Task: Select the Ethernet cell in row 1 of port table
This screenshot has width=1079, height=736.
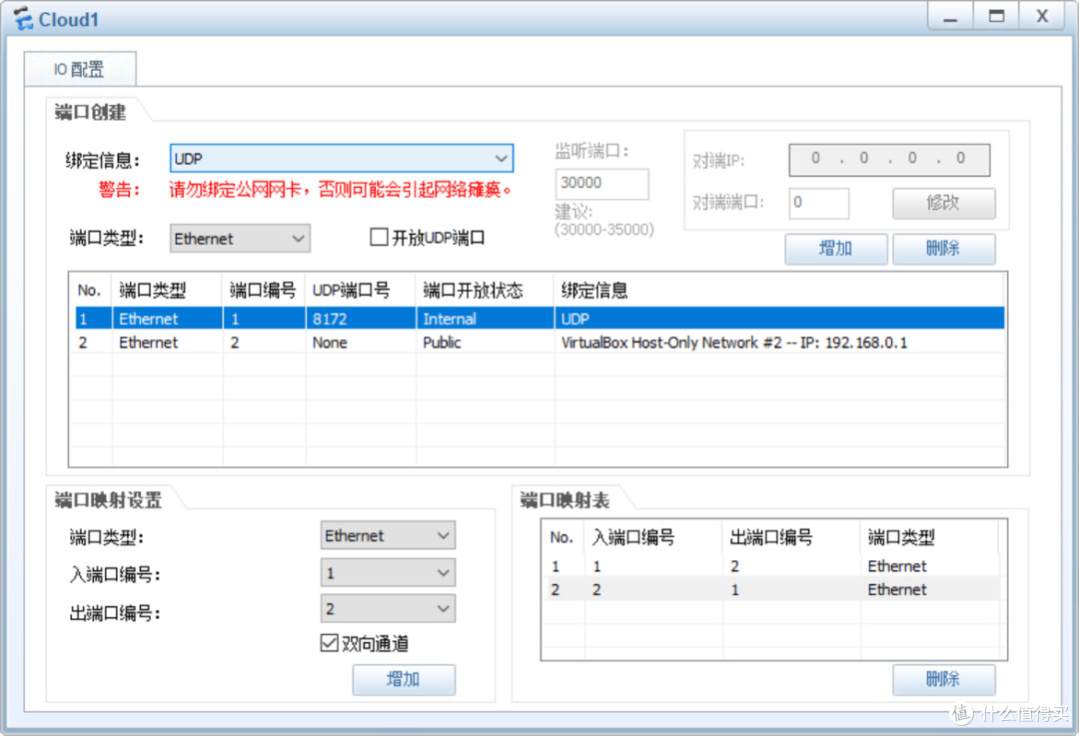Action: (167, 319)
